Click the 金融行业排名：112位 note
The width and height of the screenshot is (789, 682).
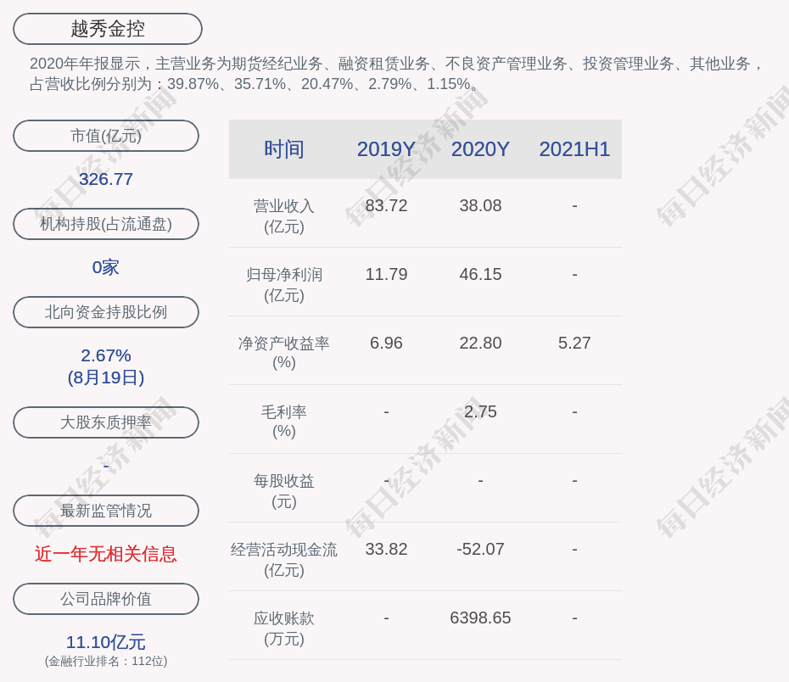pyautogui.click(x=106, y=661)
